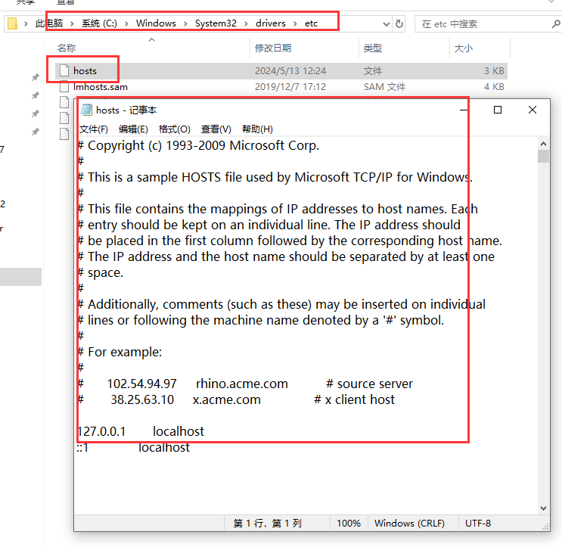The height and width of the screenshot is (547, 562).
Task: Close the hosts Notepad window
Action: coord(533,110)
